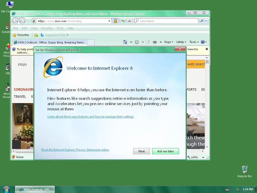257x193 pixels.
Task: Click the magnifier Search button
Action: point(202,21)
